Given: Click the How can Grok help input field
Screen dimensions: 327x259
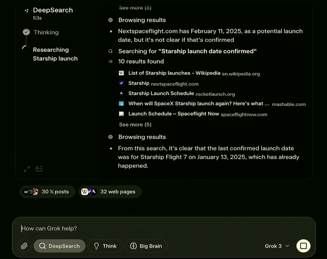Looking at the screenshot, I should click(x=160, y=228).
